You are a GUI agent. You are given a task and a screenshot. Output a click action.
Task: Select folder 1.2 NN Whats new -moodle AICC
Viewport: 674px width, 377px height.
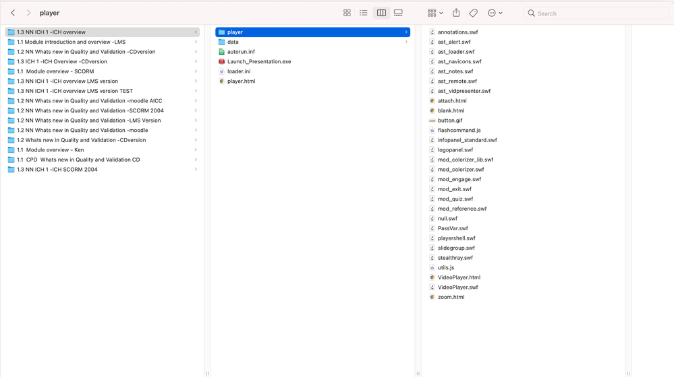click(x=103, y=101)
